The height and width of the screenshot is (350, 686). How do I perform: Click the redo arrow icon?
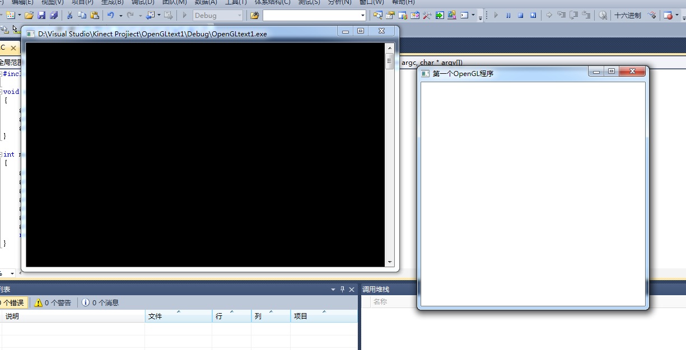click(x=130, y=15)
